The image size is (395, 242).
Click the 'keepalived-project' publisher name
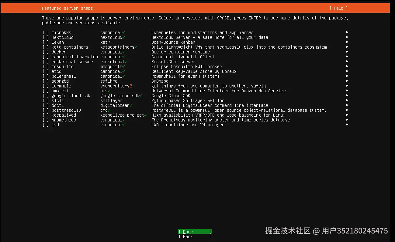(122, 115)
